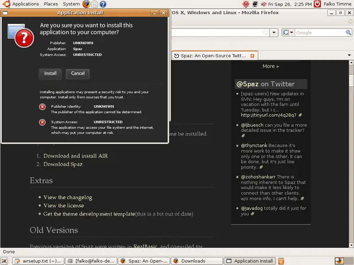The height and width of the screenshot is (265, 354).
Task: Click the RealBasic link
Action: coord(145,246)
